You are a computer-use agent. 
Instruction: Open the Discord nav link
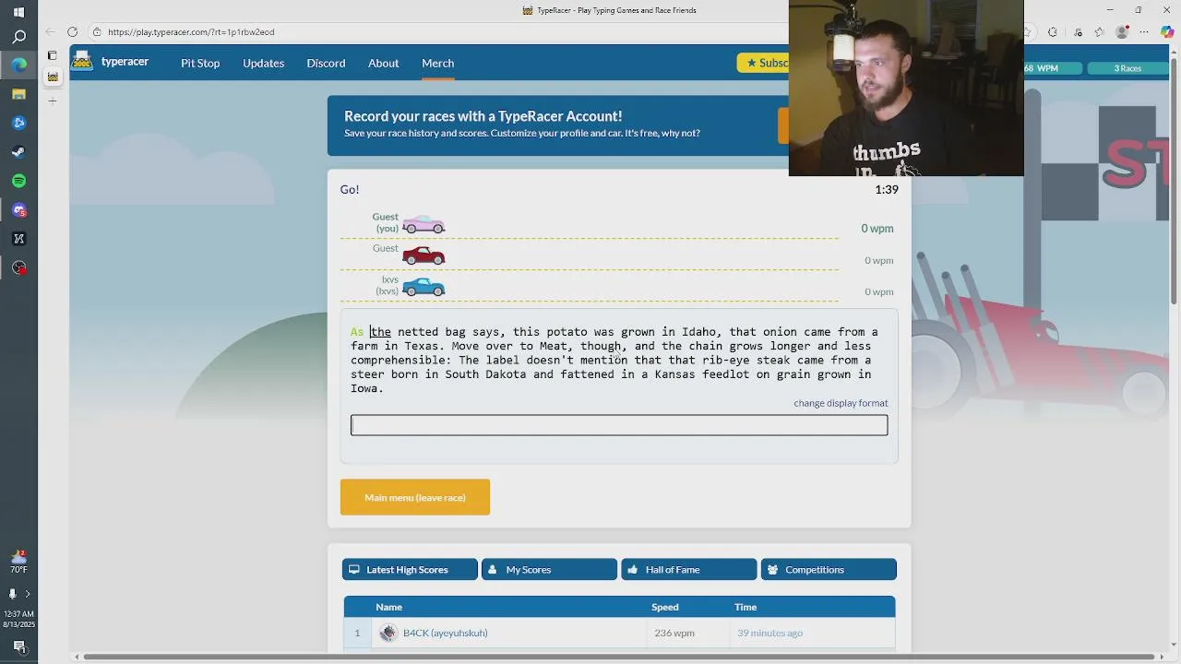(x=326, y=64)
